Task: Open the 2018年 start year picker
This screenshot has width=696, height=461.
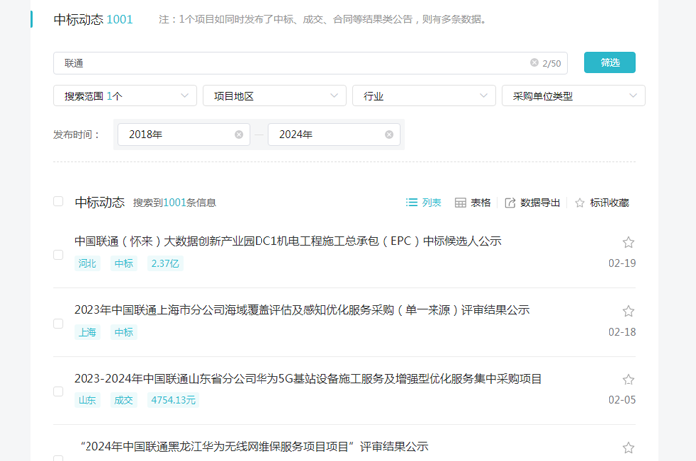Action: tap(183, 134)
